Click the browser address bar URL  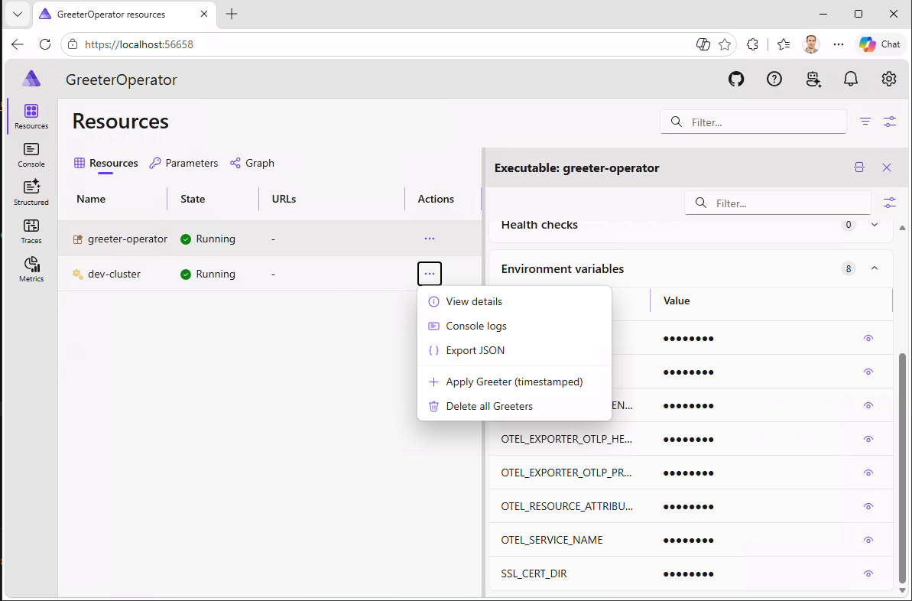pos(139,44)
